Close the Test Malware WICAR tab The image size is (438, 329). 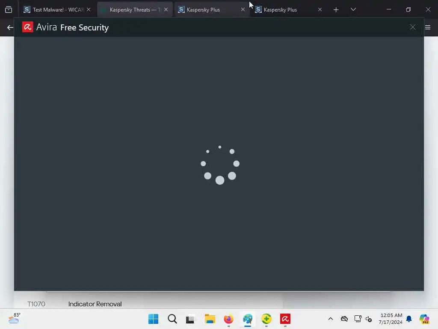tap(89, 9)
